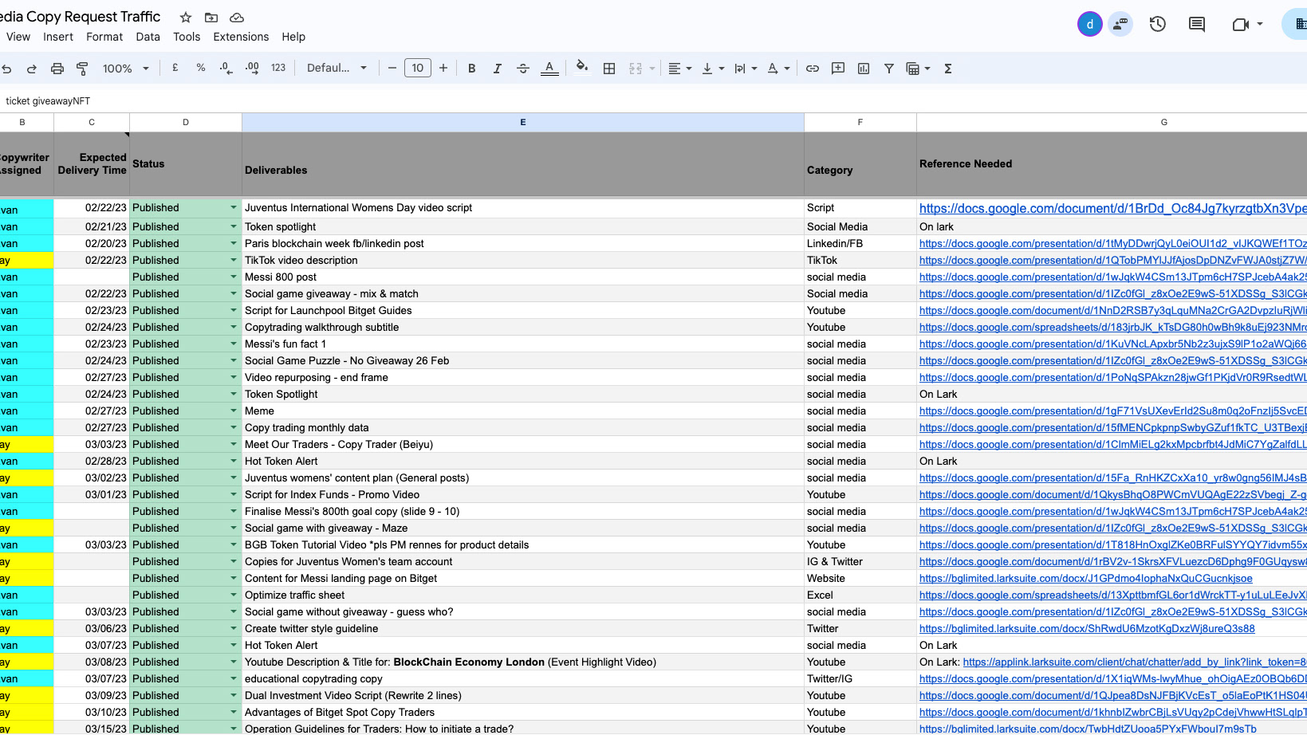The image size is (1307, 735).
Task: Open horizontal align dropdown
Action: (x=679, y=69)
